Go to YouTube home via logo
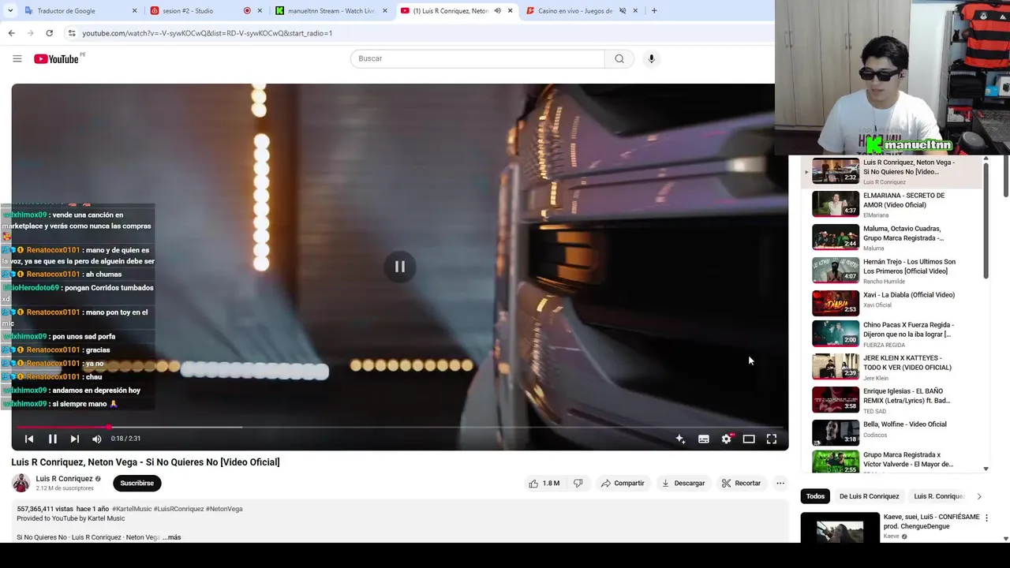The image size is (1010, 568). 57,58
